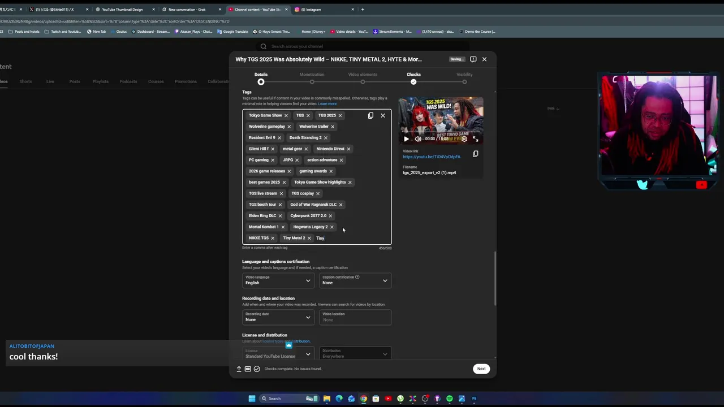Delete the 'Cyberpunk 2077 2.0' tag

[330, 216]
